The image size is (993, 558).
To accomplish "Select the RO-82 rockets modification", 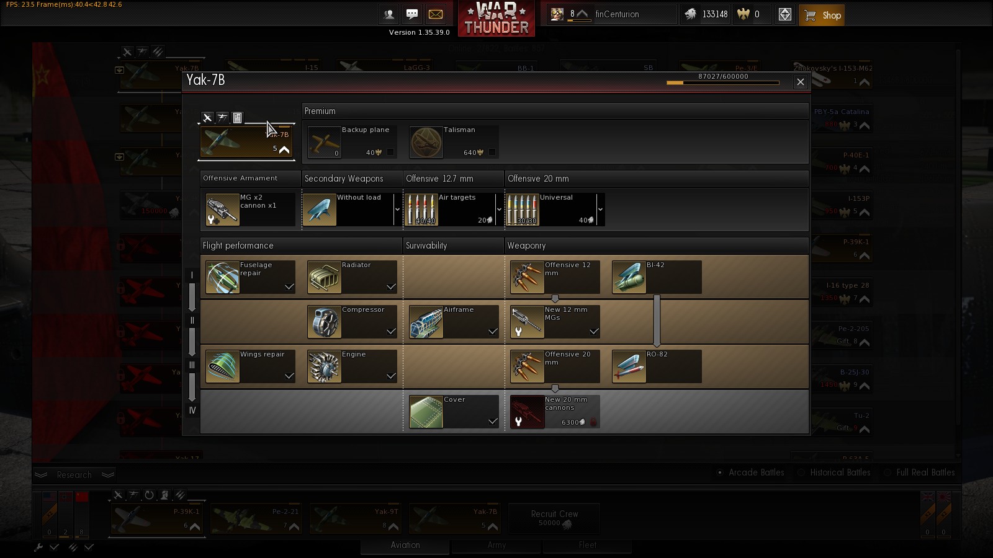I will coord(657,366).
